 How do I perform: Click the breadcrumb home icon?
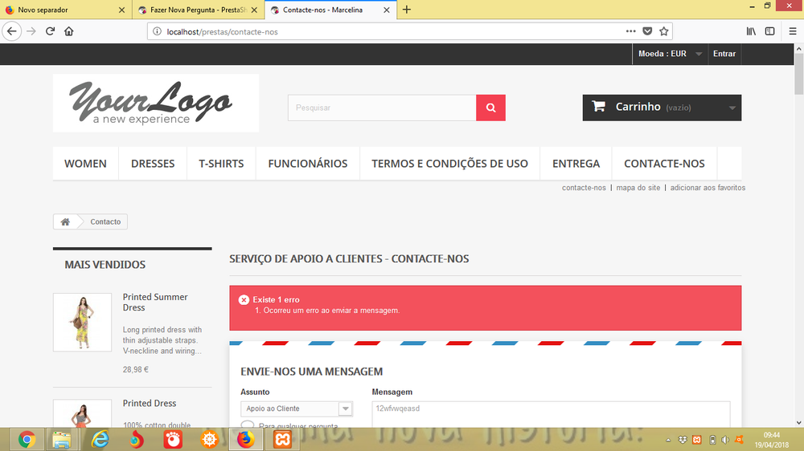pyautogui.click(x=65, y=221)
